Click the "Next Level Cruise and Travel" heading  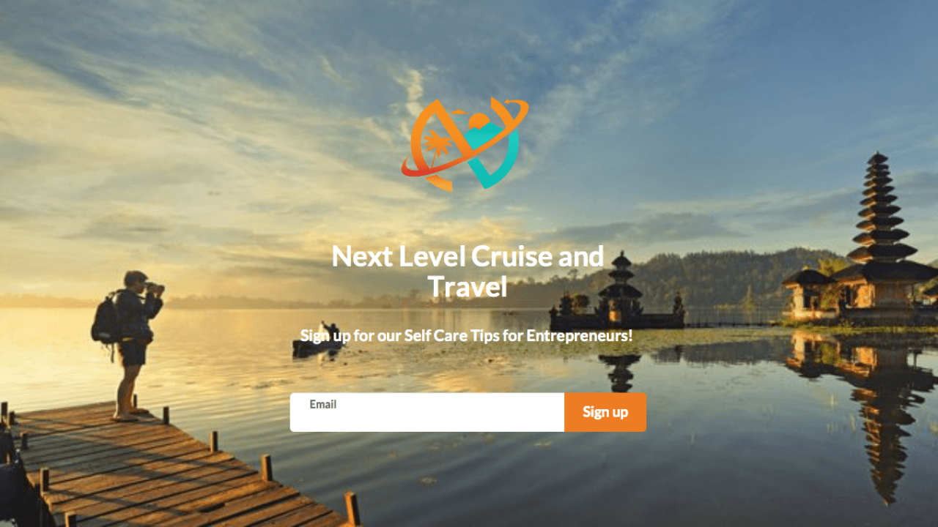coord(468,272)
